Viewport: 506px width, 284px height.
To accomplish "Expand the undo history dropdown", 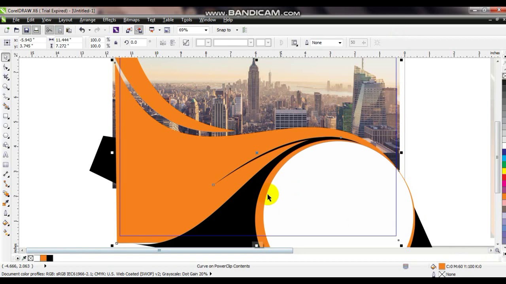I will point(89,30).
